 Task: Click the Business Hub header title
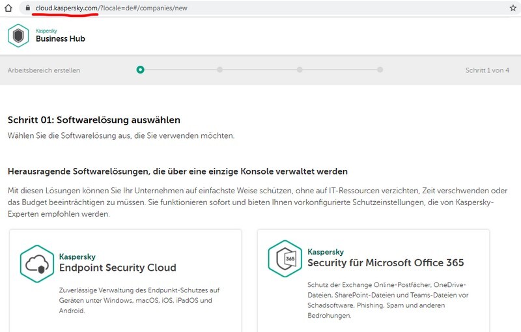(x=61, y=38)
